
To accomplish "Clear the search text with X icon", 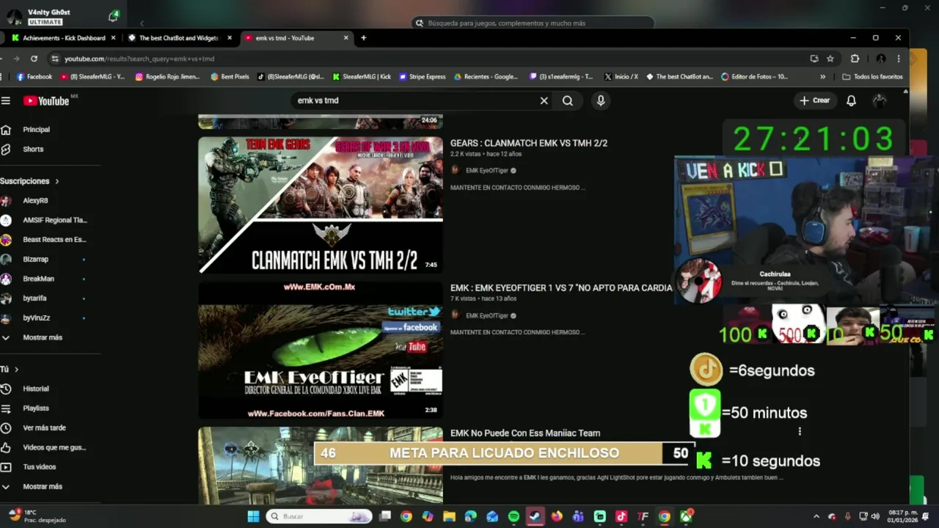I will pos(544,100).
